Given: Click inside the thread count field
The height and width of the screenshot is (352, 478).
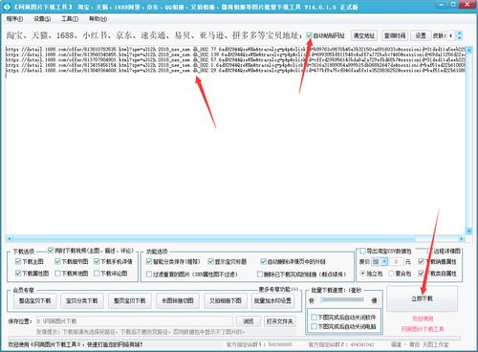Looking at the screenshot, I should (x=451, y=35).
